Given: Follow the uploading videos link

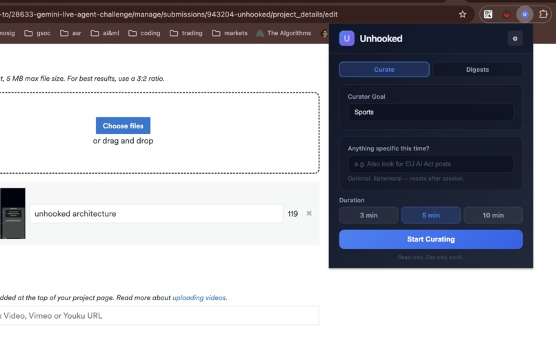Looking at the screenshot, I should (199, 298).
